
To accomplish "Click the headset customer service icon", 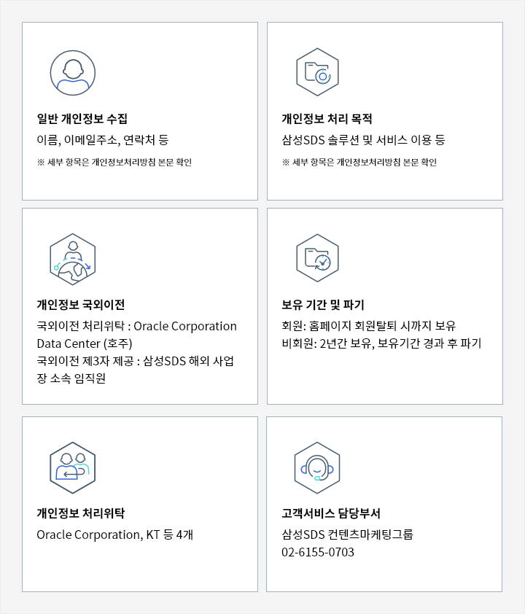I will [x=317, y=468].
